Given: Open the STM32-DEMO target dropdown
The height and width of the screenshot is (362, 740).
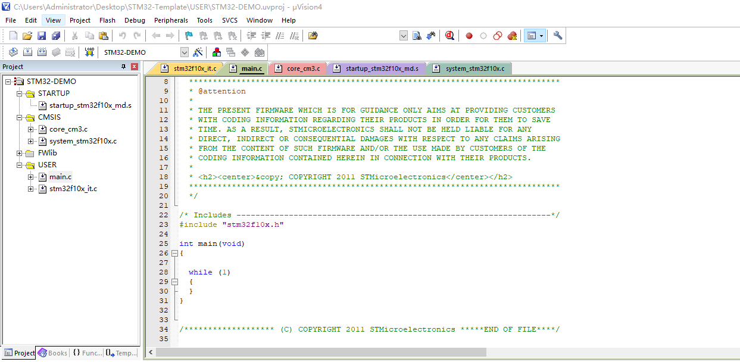Looking at the screenshot, I should click(185, 52).
